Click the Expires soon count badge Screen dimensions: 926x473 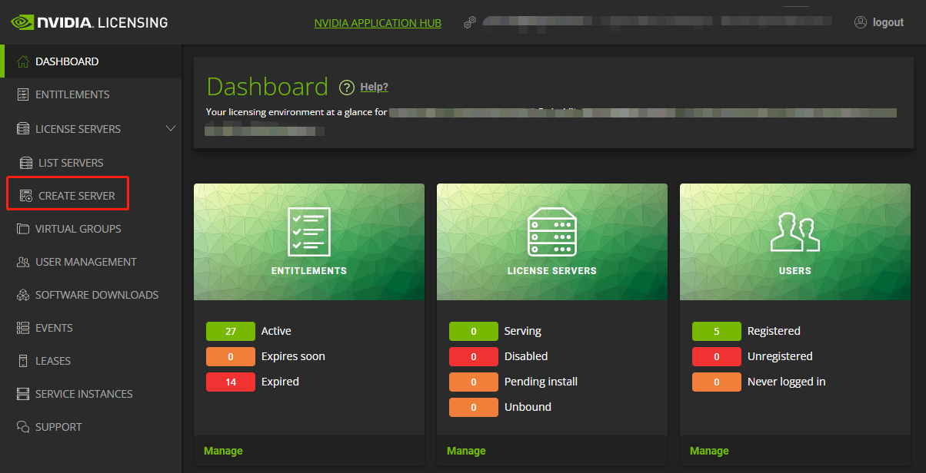(231, 356)
